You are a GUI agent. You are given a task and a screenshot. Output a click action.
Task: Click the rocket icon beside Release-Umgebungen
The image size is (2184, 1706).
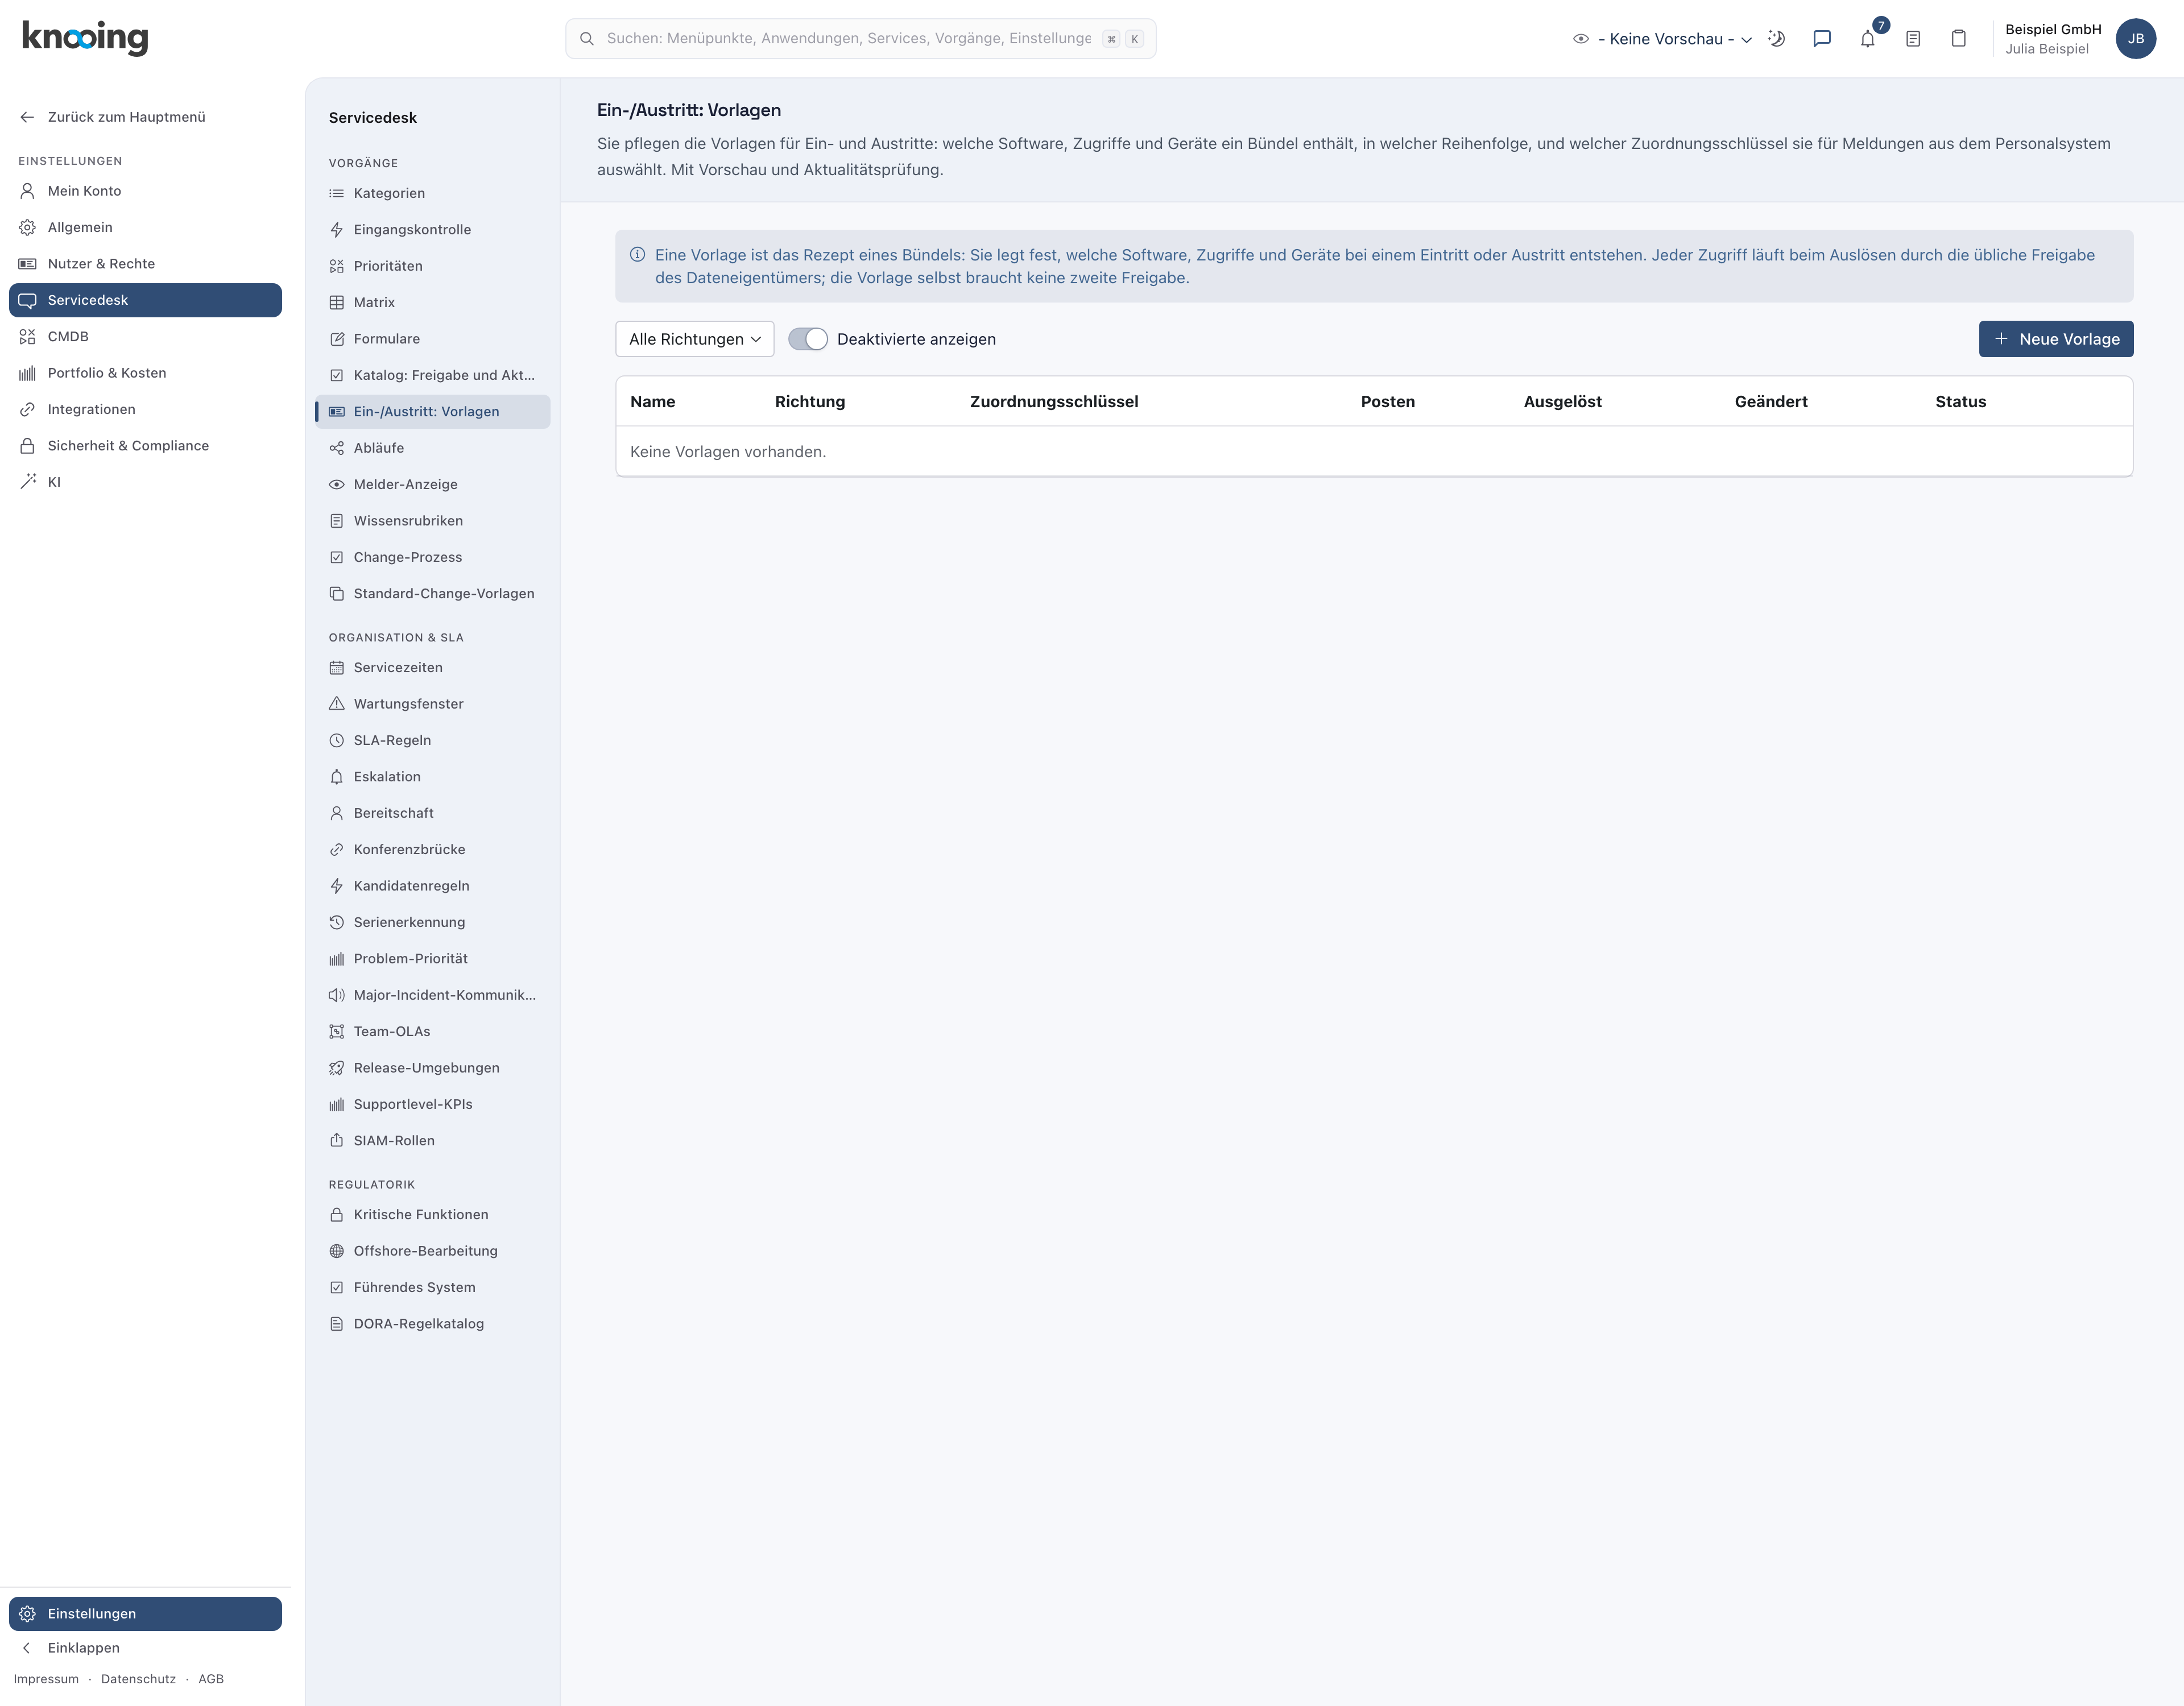pyautogui.click(x=337, y=1068)
